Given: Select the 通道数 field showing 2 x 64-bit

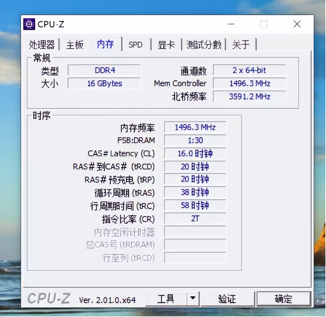Looking at the screenshot, I should (249, 70).
